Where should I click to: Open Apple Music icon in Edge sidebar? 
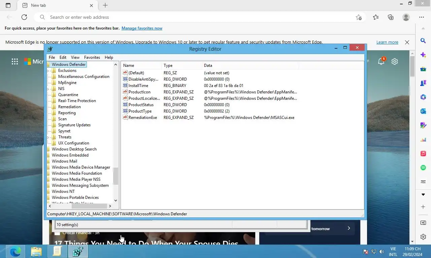coord(423,154)
